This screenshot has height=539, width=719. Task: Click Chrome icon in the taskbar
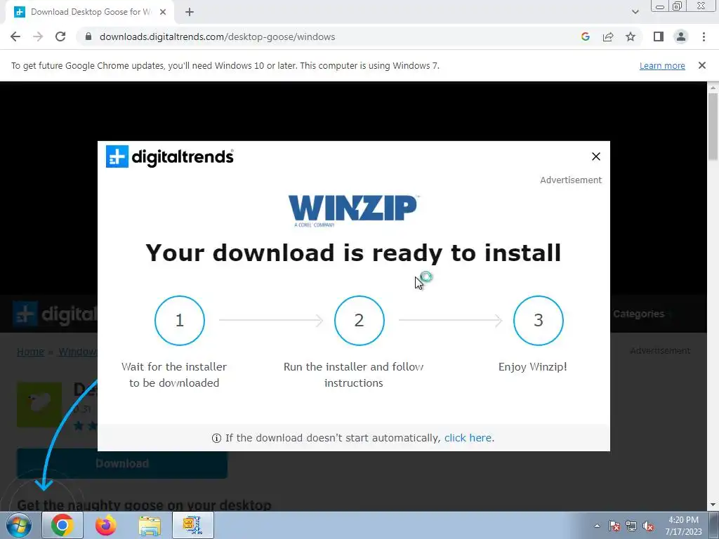click(x=62, y=525)
